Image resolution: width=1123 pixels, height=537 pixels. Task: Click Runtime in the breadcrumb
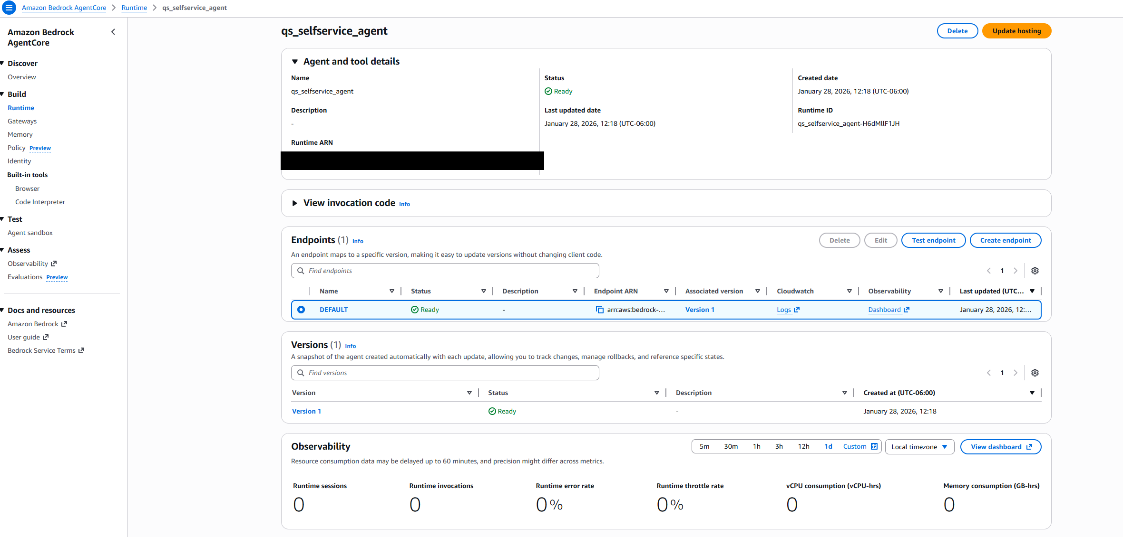click(x=134, y=8)
